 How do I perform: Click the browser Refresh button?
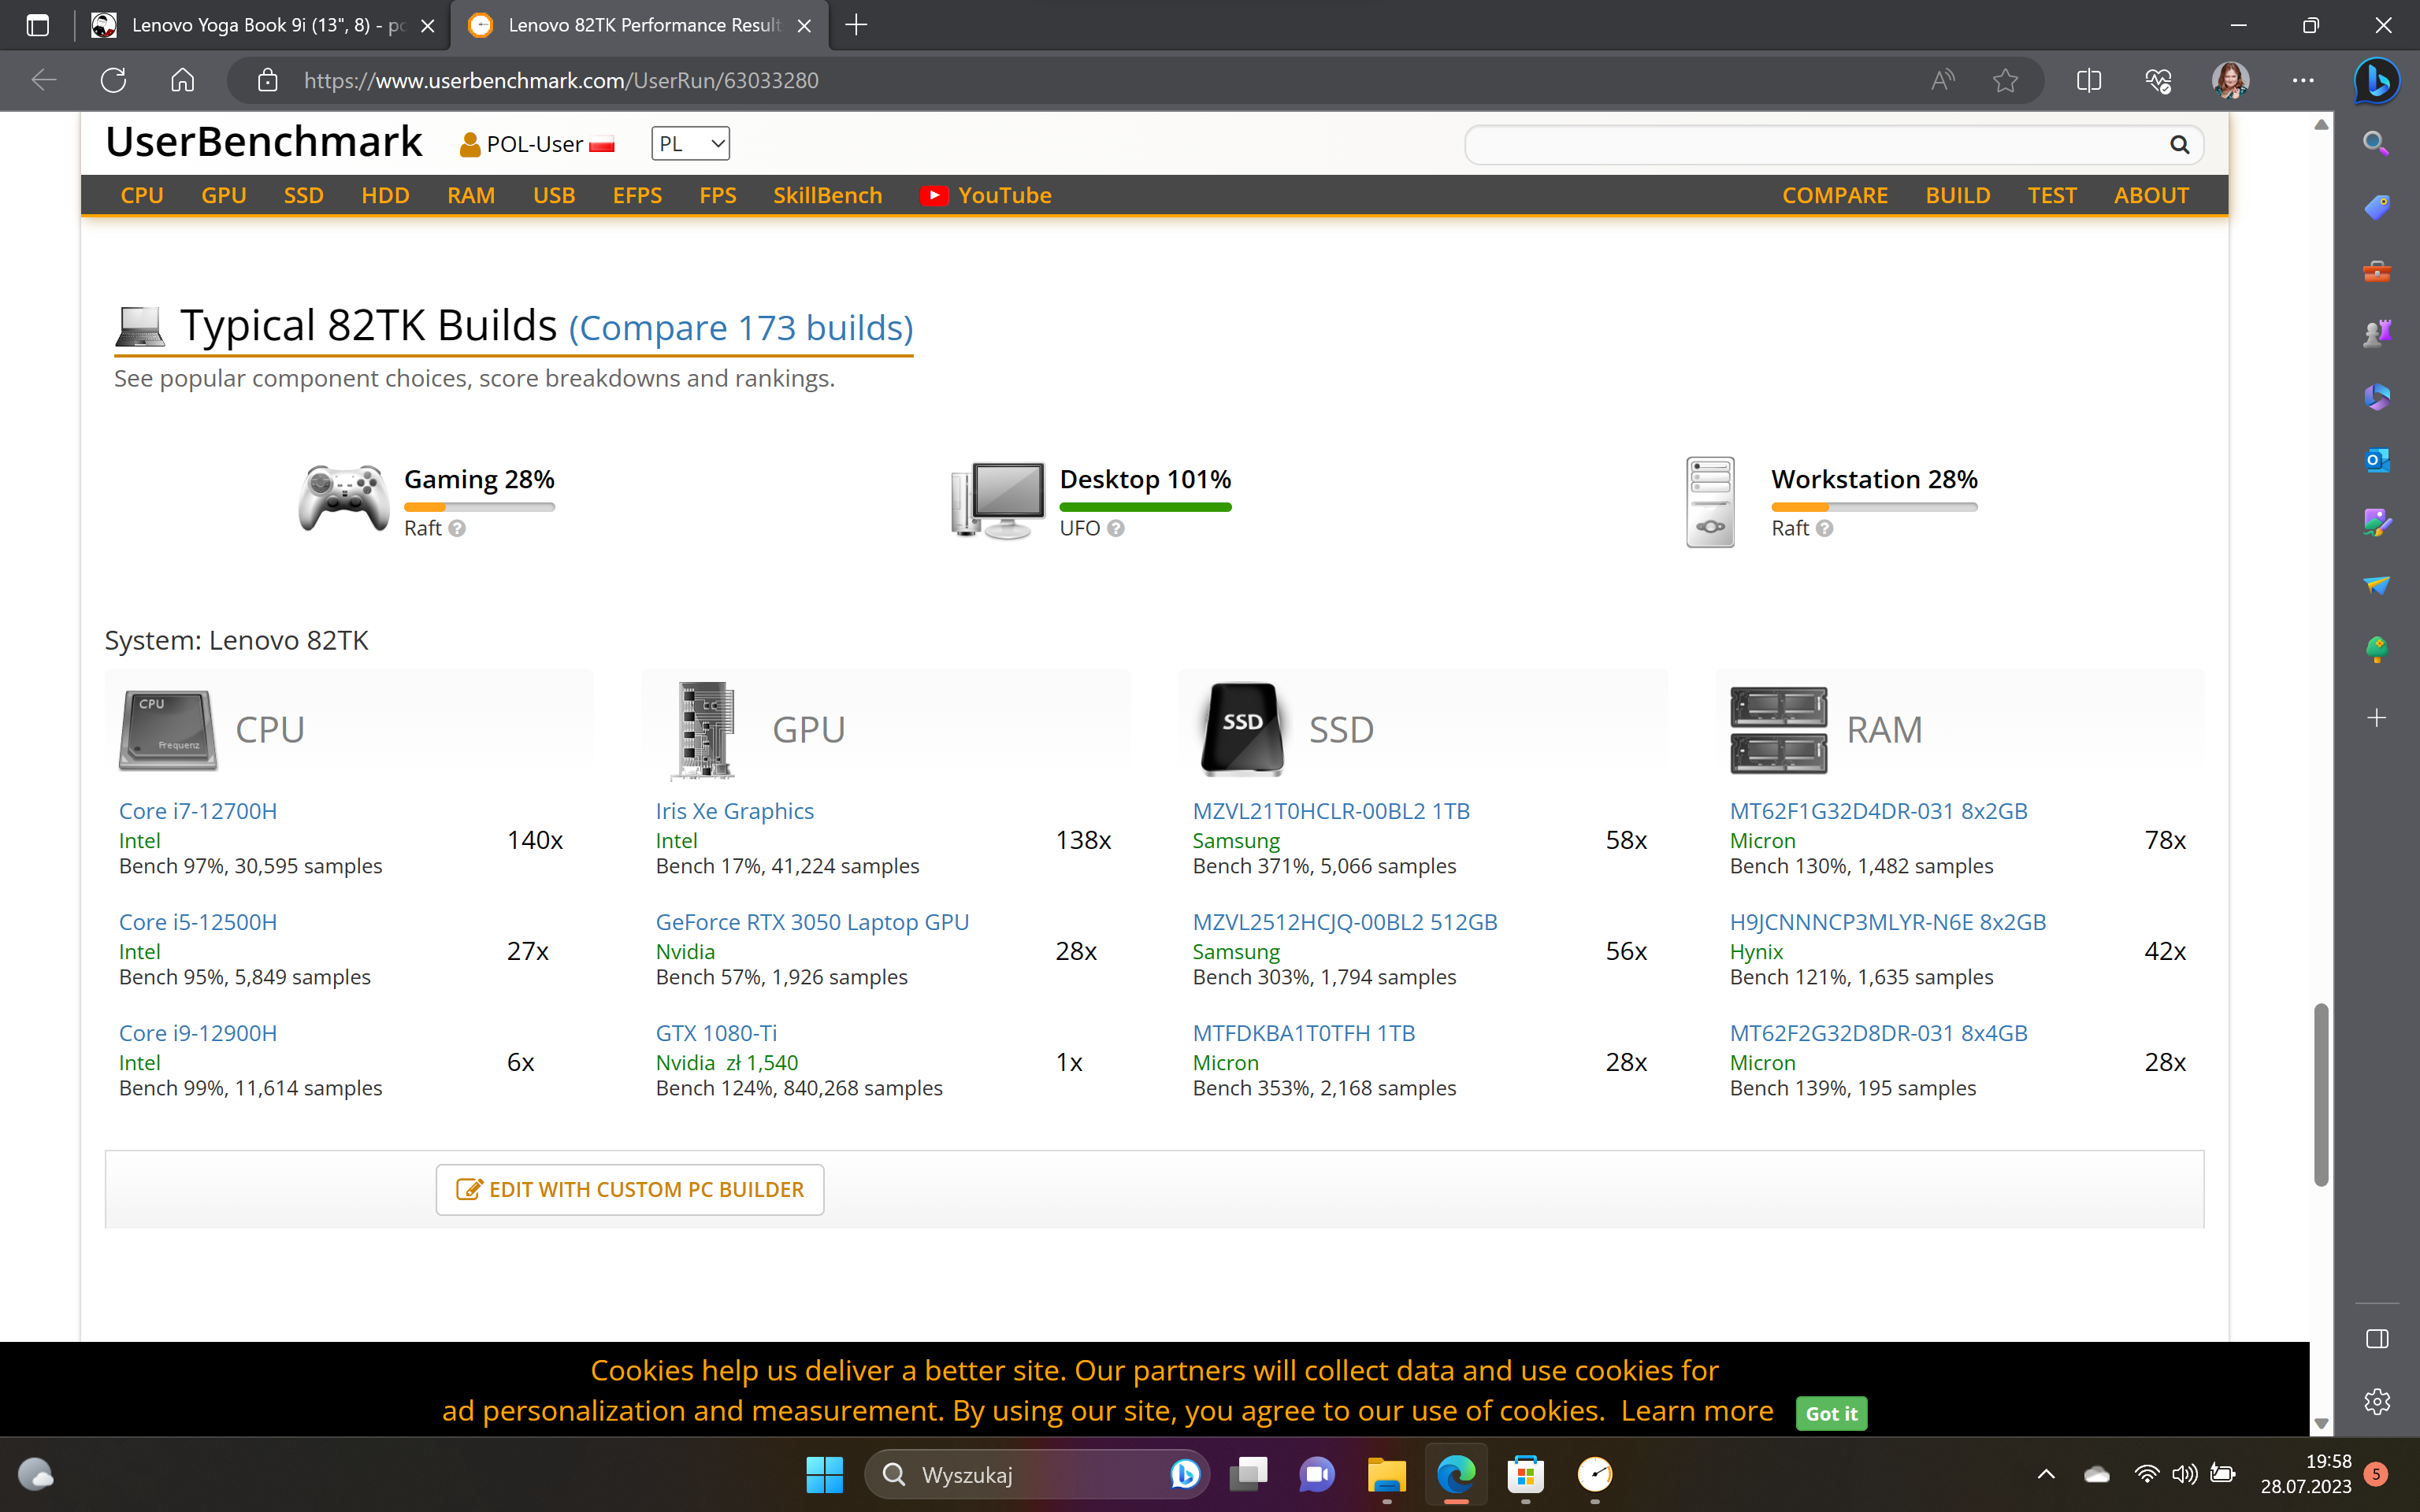pos(113,80)
